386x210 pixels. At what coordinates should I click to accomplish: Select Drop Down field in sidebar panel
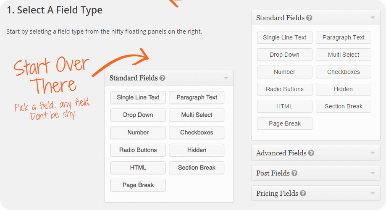point(285,55)
